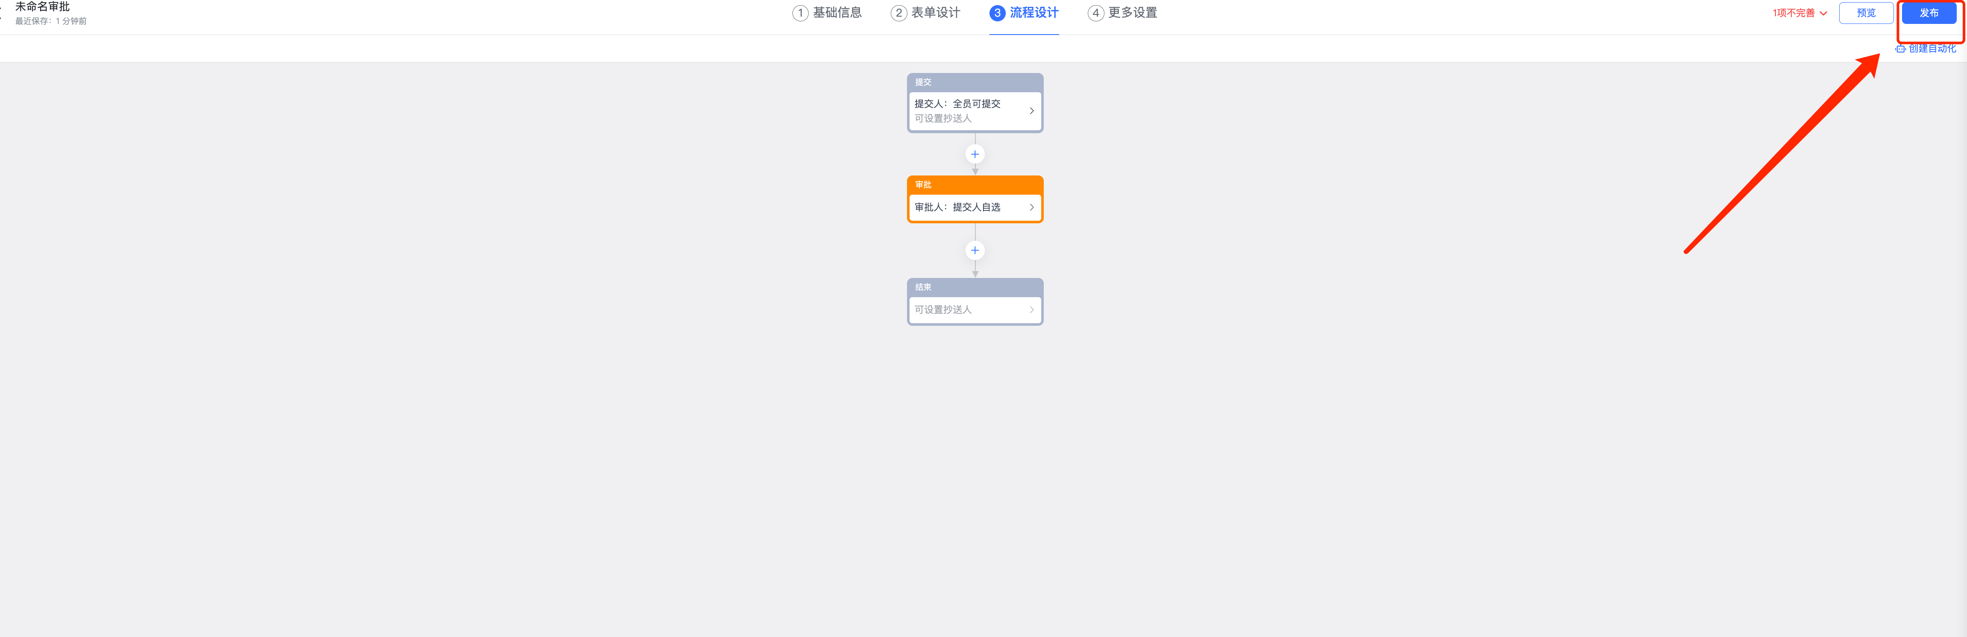The height and width of the screenshot is (637, 1967).
Task: Select the 结束 node header
Action: (975, 288)
